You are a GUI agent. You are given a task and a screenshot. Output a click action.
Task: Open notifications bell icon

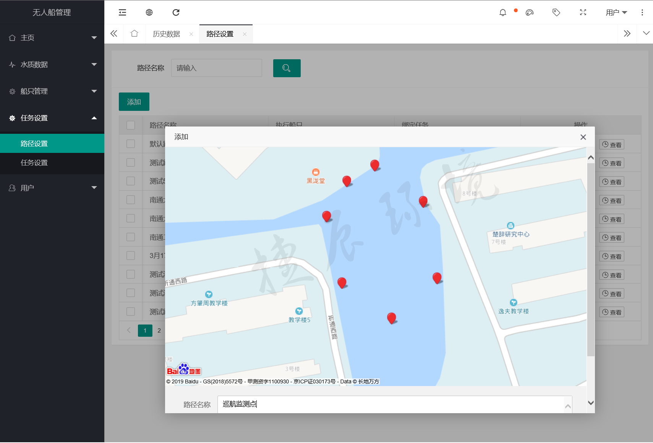502,13
